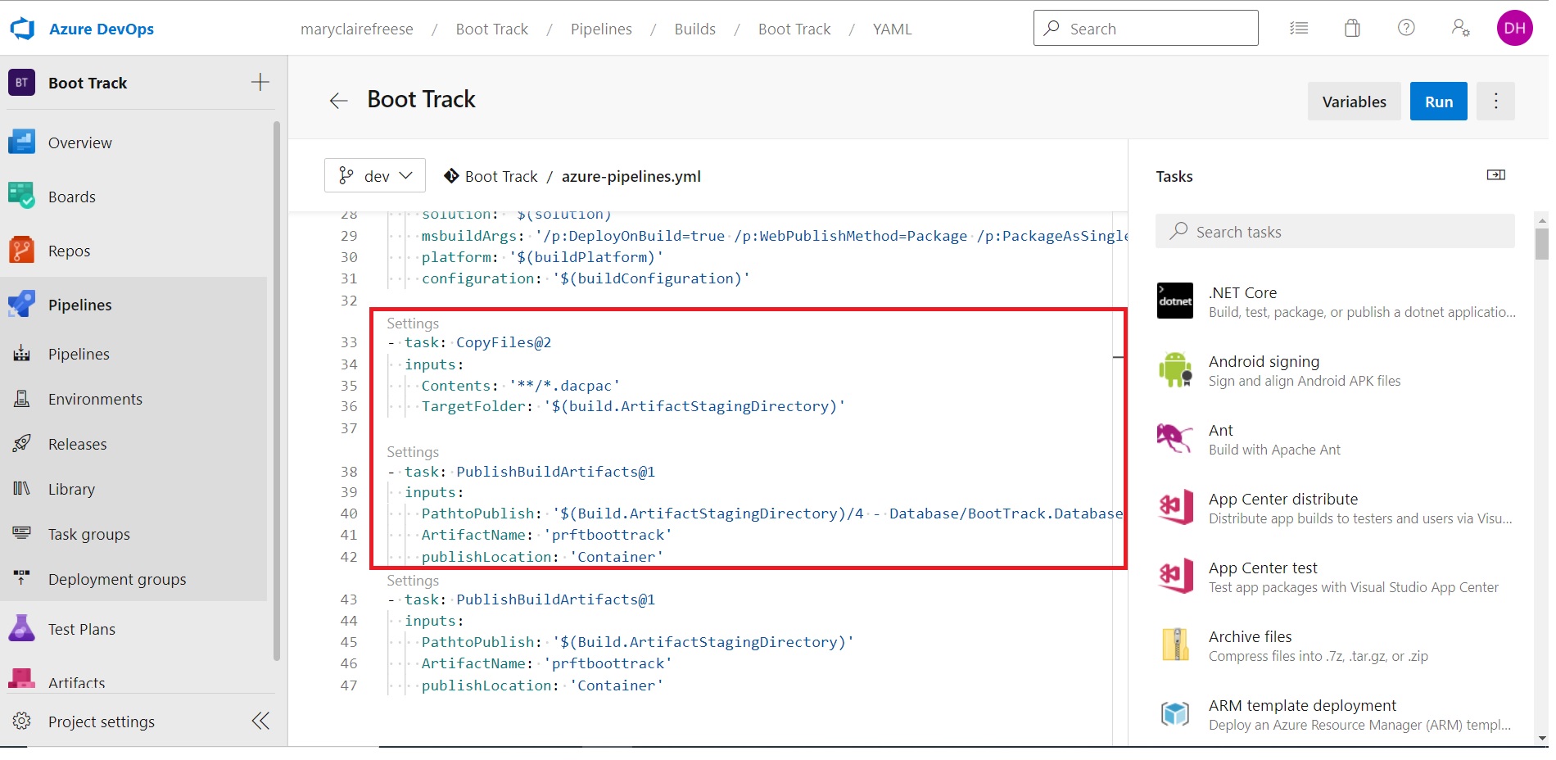This screenshot has width=1556, height=760.
Task: Open the DH account avatar
Action: tap(1514, 28)
